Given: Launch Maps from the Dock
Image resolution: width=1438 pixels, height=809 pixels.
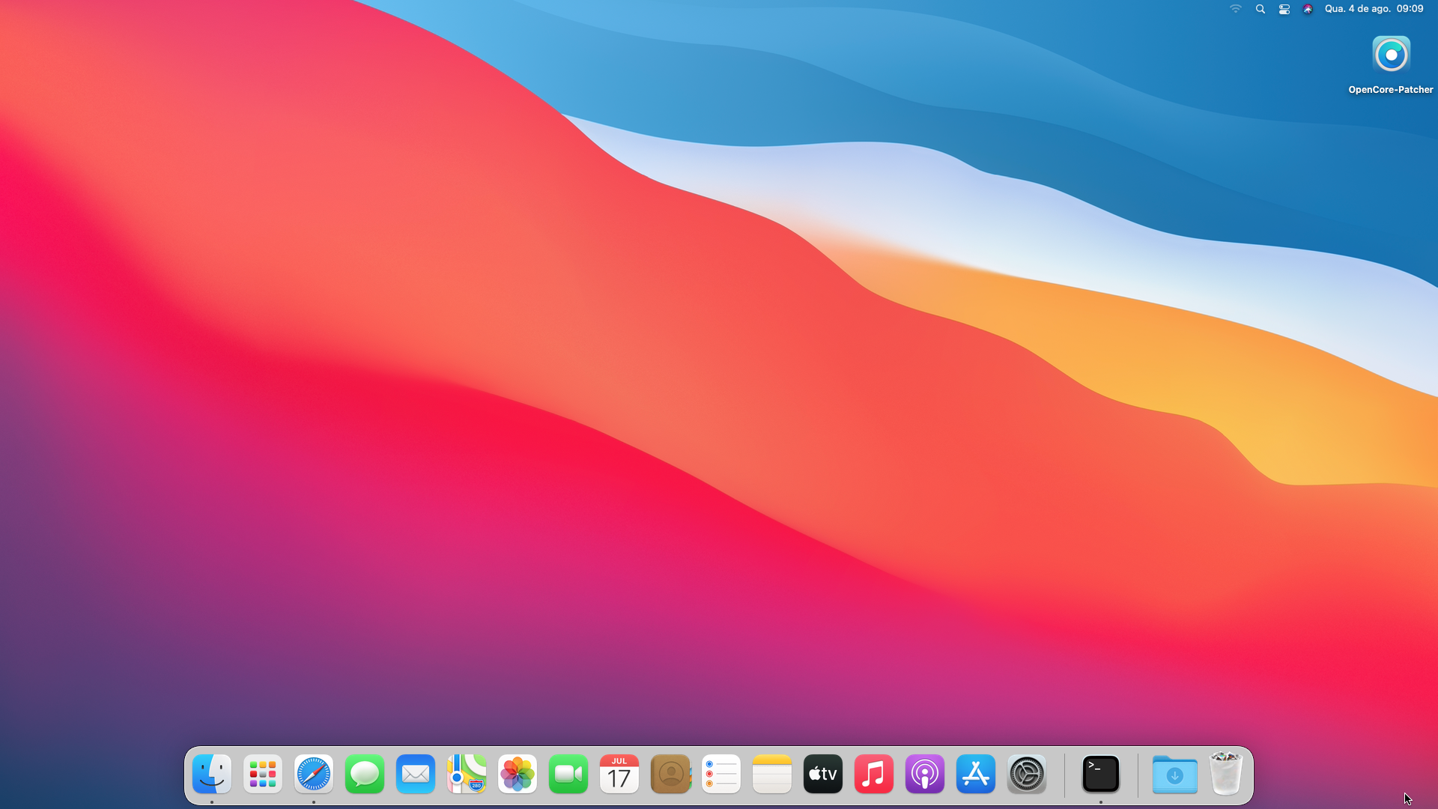Looking at the screenshot, I should [467, 774].
